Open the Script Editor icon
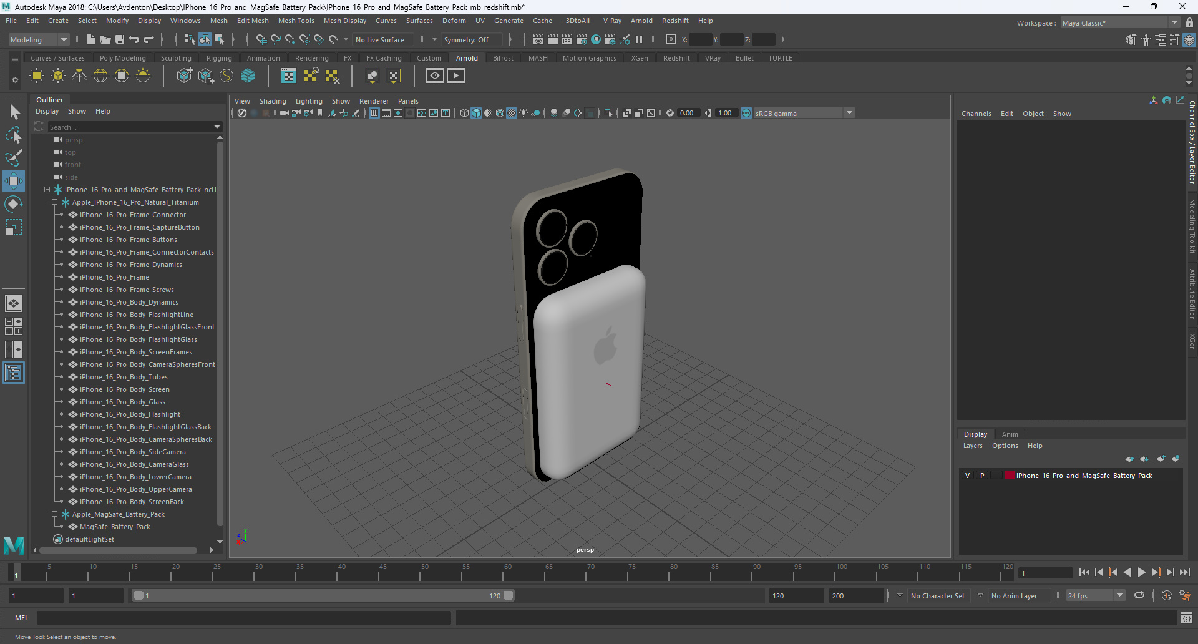Screen dimensions: 1198x644 [x=1187, y=618]
